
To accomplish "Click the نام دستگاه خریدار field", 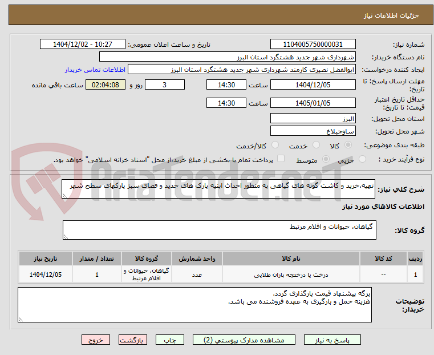I will pos(227,57).
